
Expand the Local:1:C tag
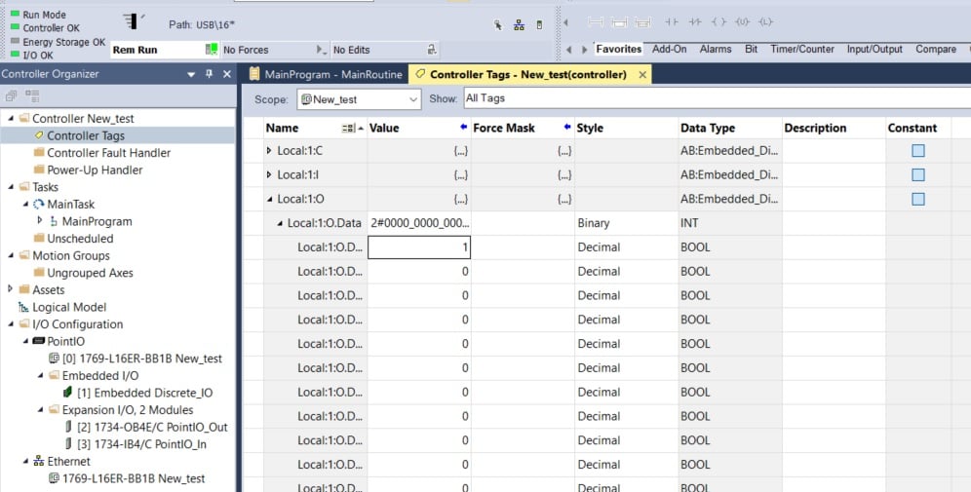coord(269,150)
